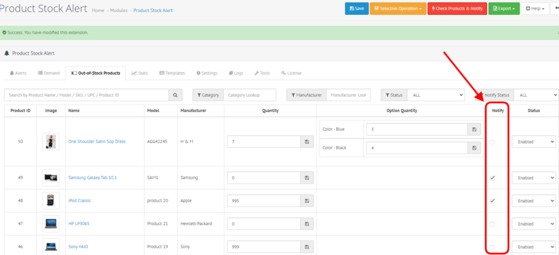The image size is (559, 255).
Task: Save Color - Blue option quantity
Action: (474, 130)
